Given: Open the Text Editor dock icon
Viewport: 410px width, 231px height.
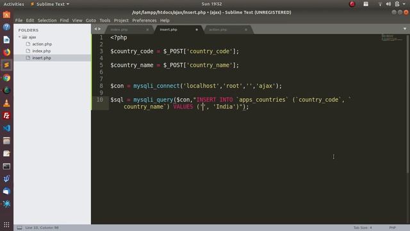Looking at the screenshot, I should (6, 153).
